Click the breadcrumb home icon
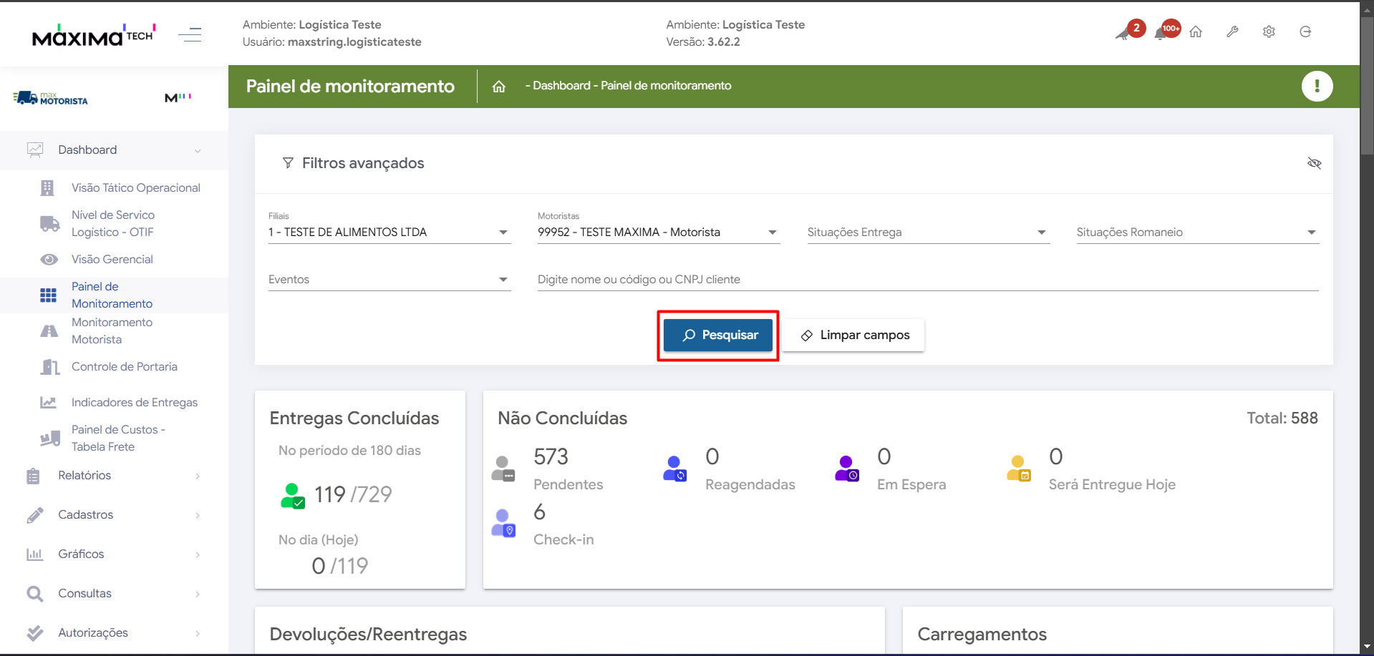The image size is (1374, 656). 499,87
